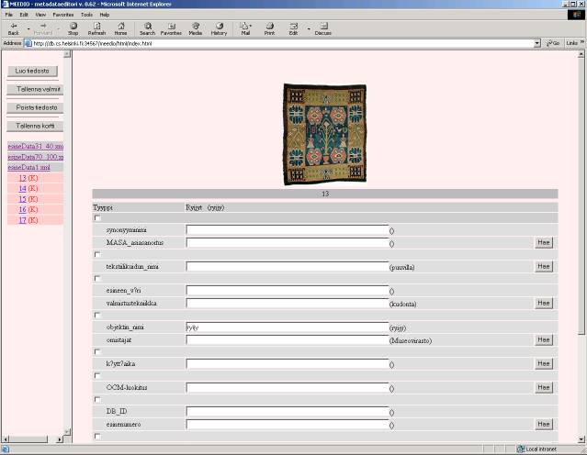
Task: Click the DB_ID input field
Action: tap(288, 412)
